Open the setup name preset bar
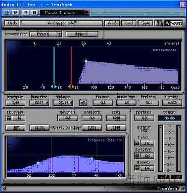The height and width of the screenshot is (193, 187). pyautogui.click(x=62, y=23)
